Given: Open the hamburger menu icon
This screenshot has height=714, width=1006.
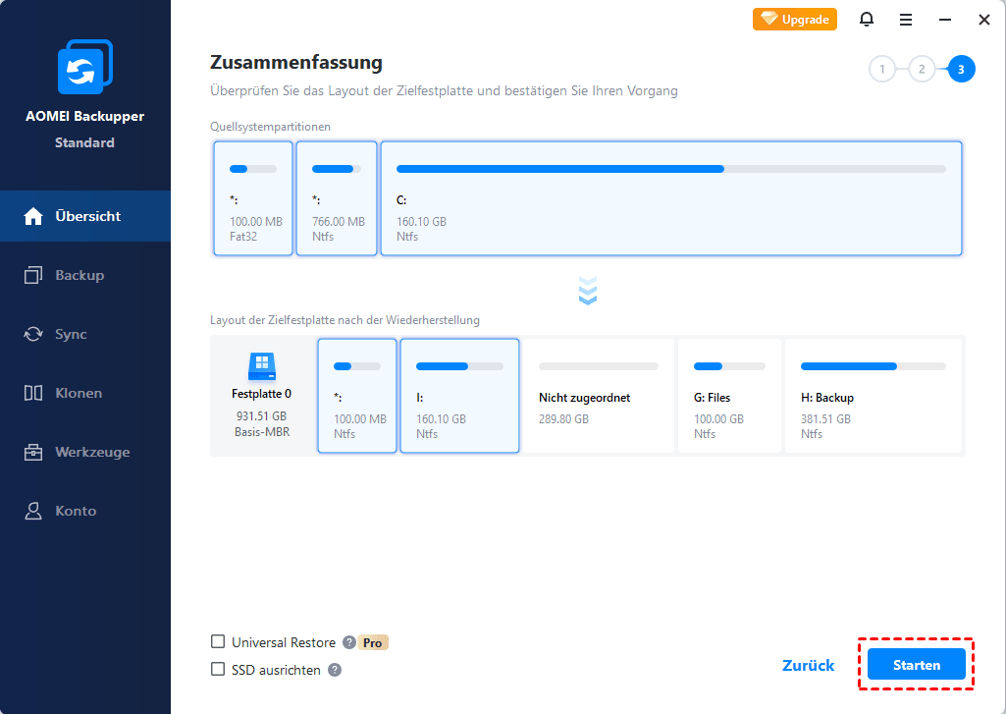Looking at the screenshot, I should click(906, 20).
